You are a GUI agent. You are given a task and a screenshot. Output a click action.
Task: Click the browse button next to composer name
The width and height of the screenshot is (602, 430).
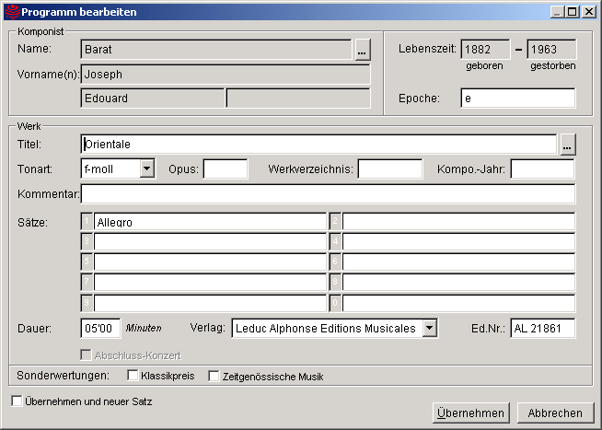click(362, 50)
